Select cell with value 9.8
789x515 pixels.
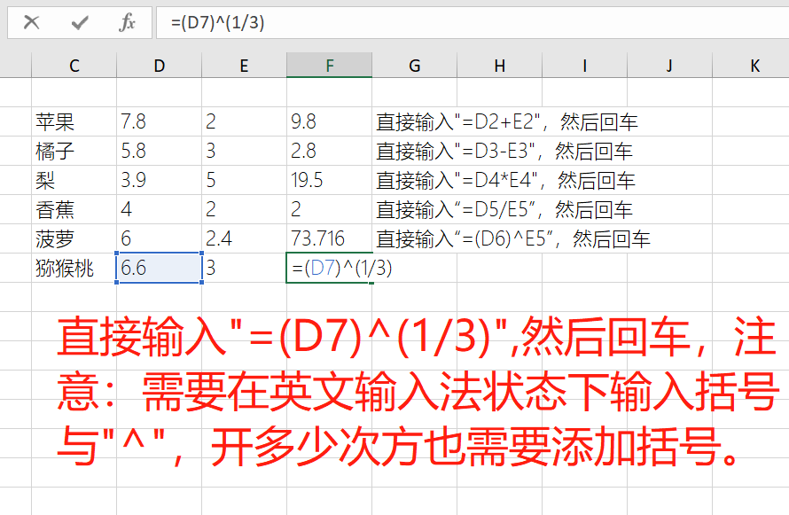[329, 121]
